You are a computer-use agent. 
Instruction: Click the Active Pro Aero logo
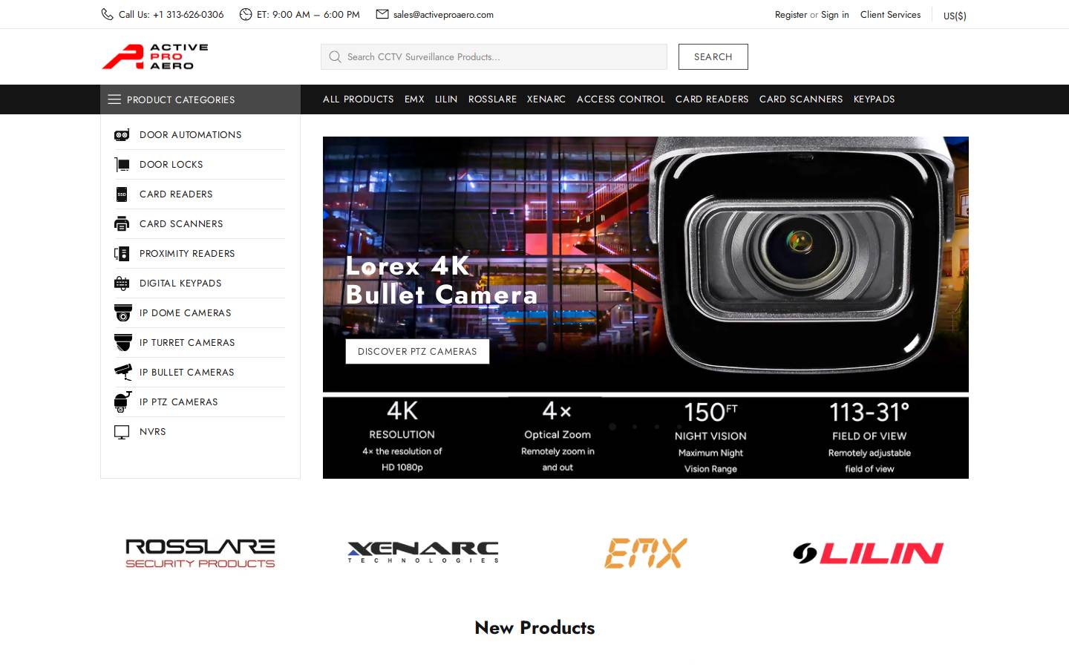155,56
